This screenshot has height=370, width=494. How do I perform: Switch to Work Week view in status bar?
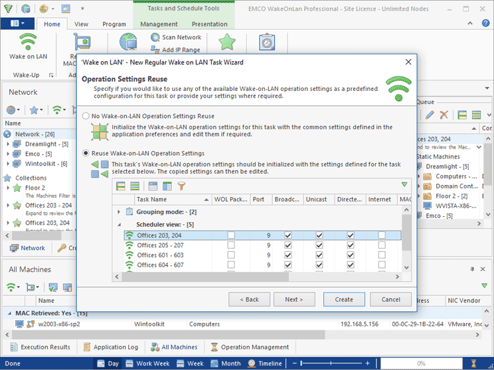[147, 363]
